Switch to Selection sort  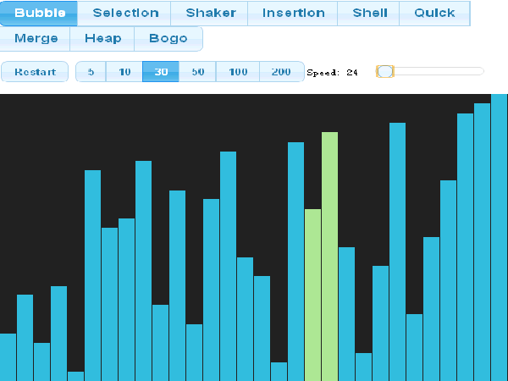tap(125, 14)
